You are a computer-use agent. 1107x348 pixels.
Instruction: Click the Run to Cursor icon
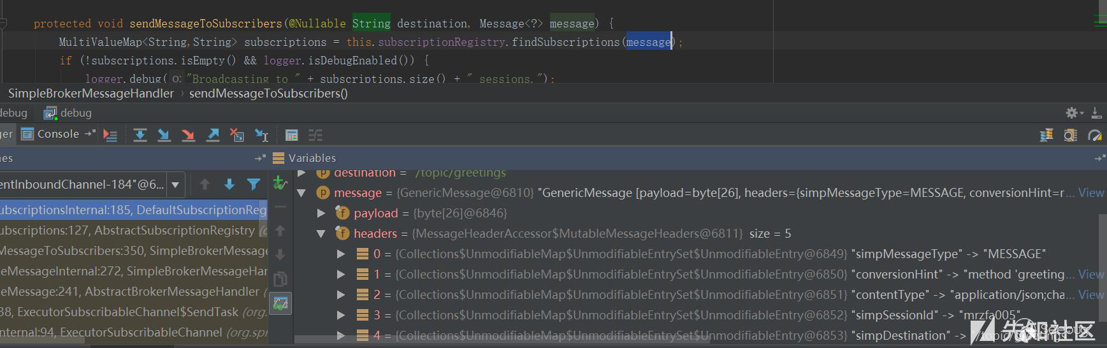261,134
